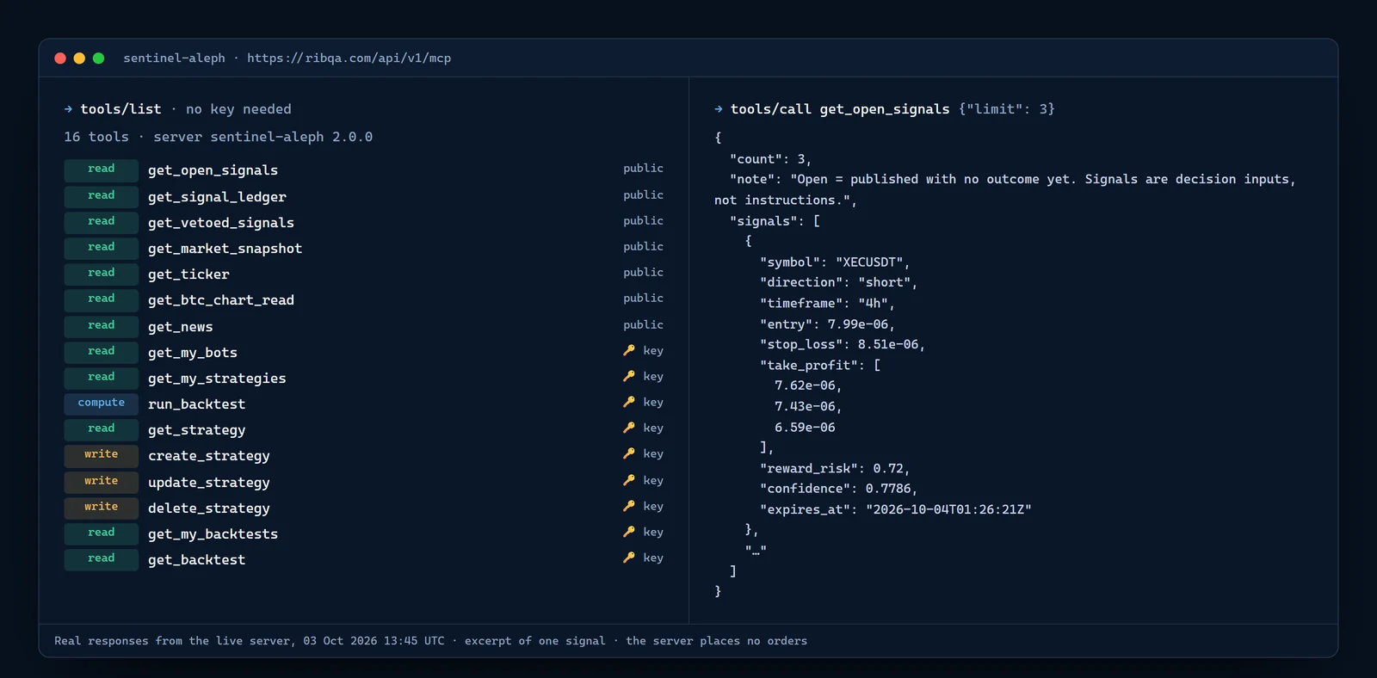Select the get_market_snapshot tool name

(225, 249)
